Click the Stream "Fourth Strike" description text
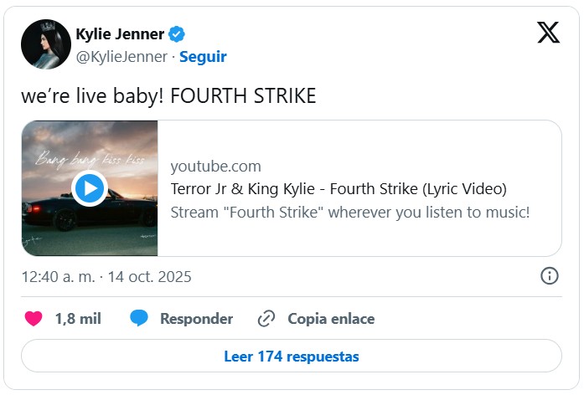The height and width of the screenshot is (395, 584). point(349,212)
